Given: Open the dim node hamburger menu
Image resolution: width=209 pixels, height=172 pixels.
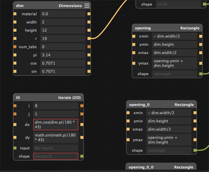Looking at the screenshot, I should point(87,6).
